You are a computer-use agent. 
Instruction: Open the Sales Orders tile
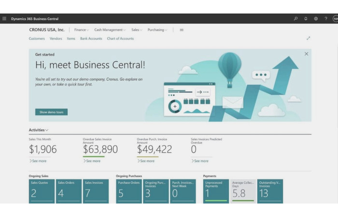69,191
